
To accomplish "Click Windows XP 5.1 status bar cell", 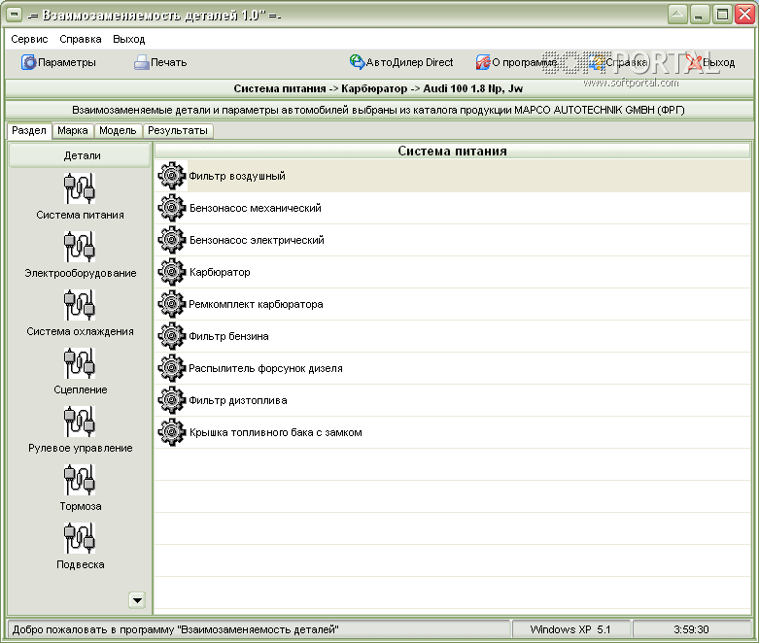I will [570, 629].
